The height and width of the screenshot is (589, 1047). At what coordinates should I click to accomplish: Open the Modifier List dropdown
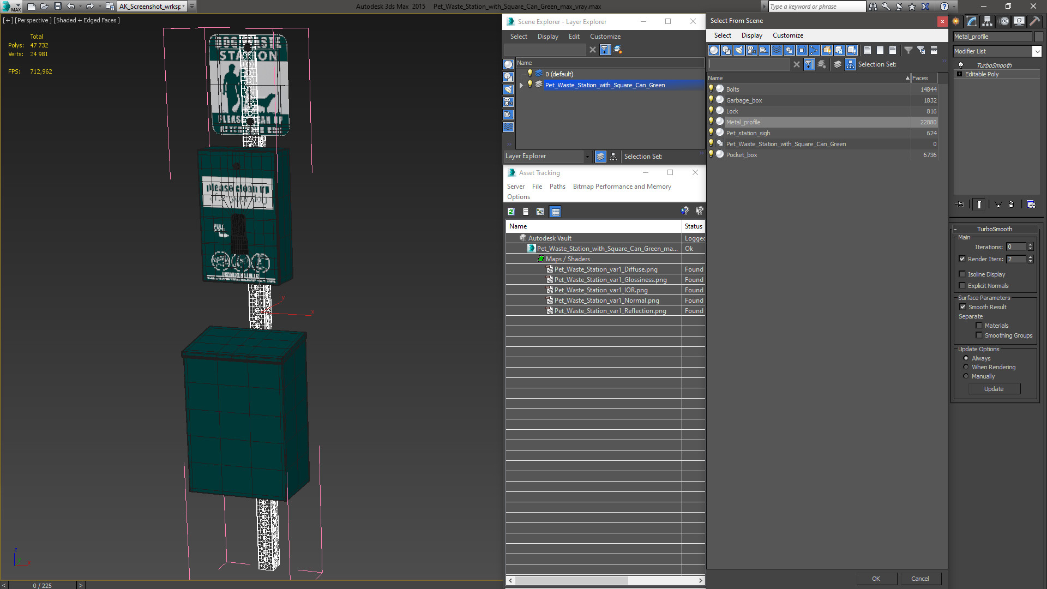[x=1037, y=51]
